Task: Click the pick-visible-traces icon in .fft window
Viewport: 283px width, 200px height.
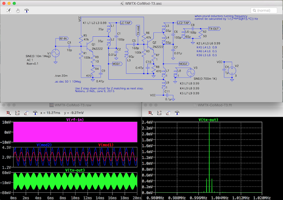Action: click(x=168, y=113)
